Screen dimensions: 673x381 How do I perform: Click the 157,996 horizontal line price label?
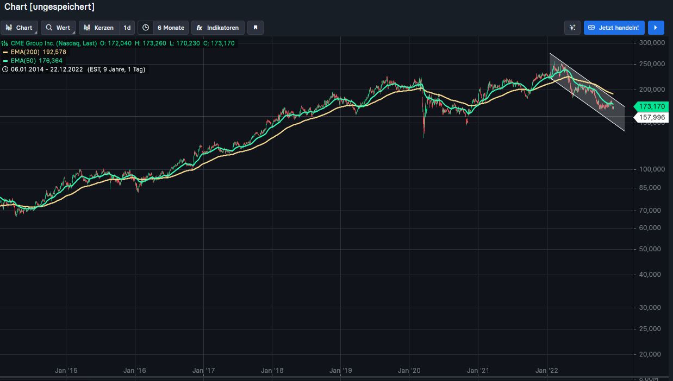[x=652, y=117]
